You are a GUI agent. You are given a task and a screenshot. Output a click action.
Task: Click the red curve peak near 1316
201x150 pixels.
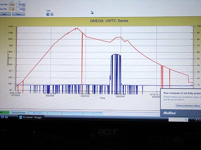[x=77, y=28]
